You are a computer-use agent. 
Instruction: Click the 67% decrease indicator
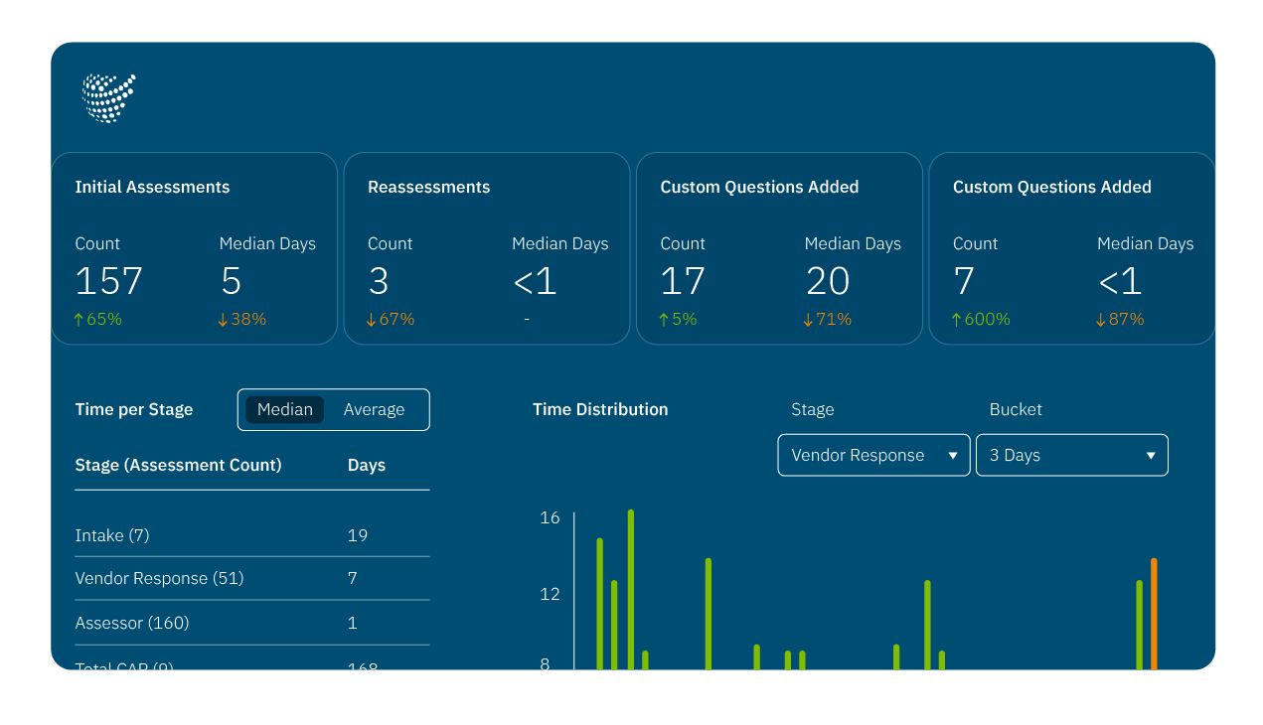[x=390, y=319]
